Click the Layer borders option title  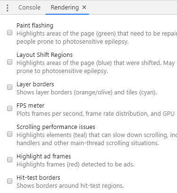coord(35,84)
